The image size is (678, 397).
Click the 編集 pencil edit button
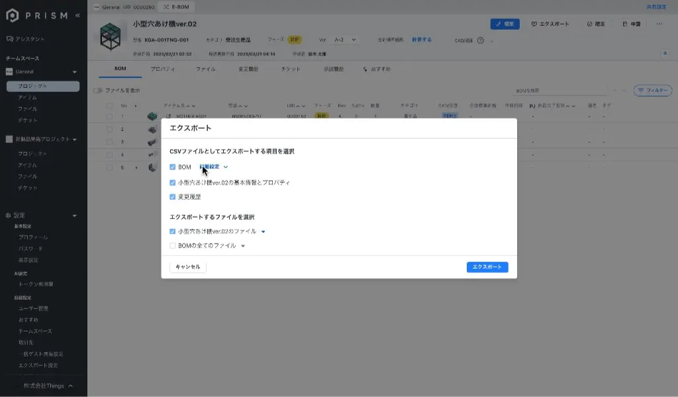[505, 24]
